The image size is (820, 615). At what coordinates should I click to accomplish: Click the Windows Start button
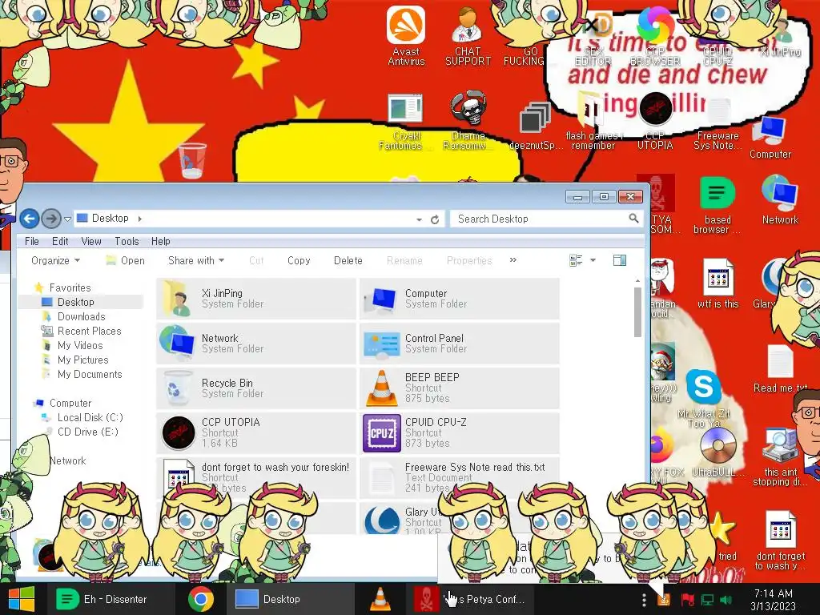coord(22,599)
